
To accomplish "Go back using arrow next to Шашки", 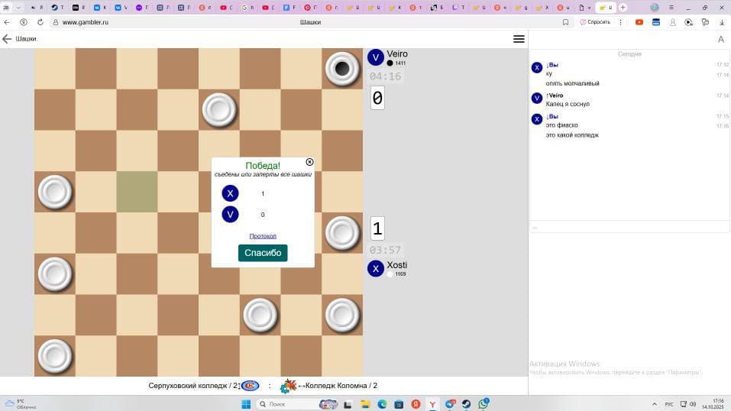I will tap(7, 39).
